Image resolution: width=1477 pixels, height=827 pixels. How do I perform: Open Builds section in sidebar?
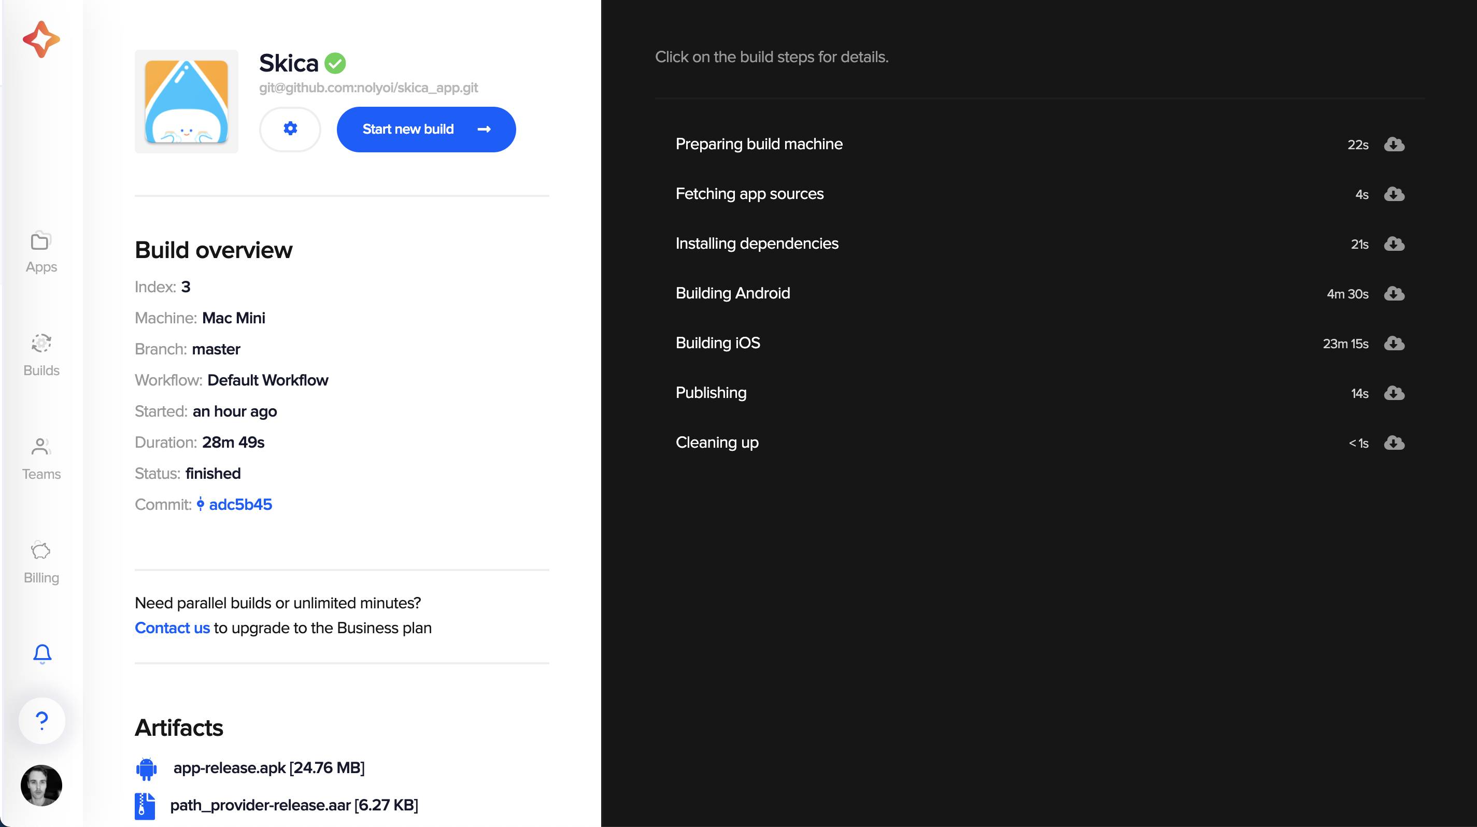point(41,355)
